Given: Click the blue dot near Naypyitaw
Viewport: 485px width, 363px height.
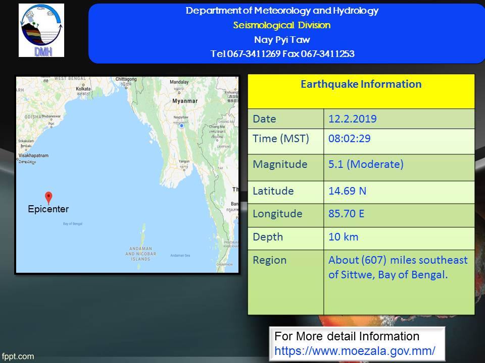Looking at the screenshot, I should [x=181, y=126].
